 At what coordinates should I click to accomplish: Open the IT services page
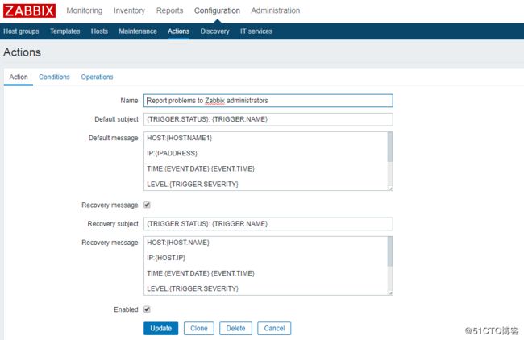coord(256,31)
